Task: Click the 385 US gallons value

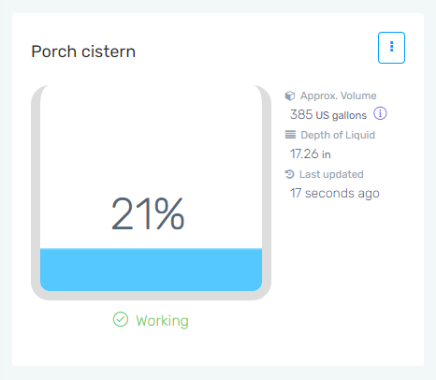Action: click(328, 114)
